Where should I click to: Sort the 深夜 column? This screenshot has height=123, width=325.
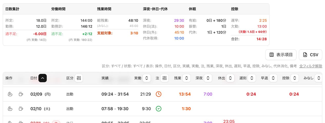[x=208, y=78]
